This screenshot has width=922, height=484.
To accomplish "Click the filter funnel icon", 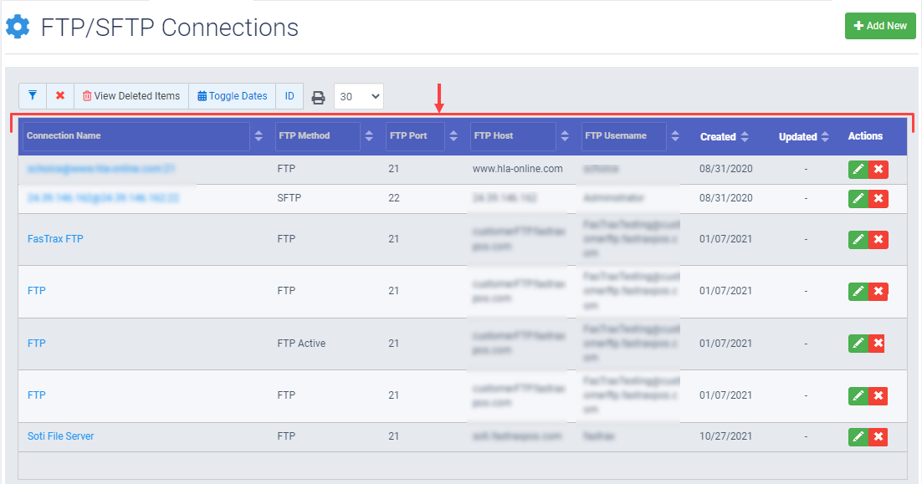I will tap(33, 96).
